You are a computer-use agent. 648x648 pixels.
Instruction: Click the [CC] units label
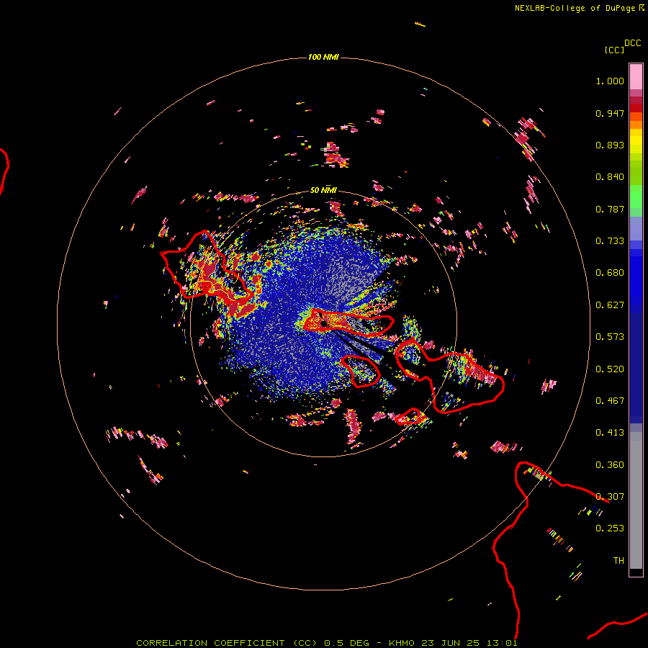tap(614, 50)
